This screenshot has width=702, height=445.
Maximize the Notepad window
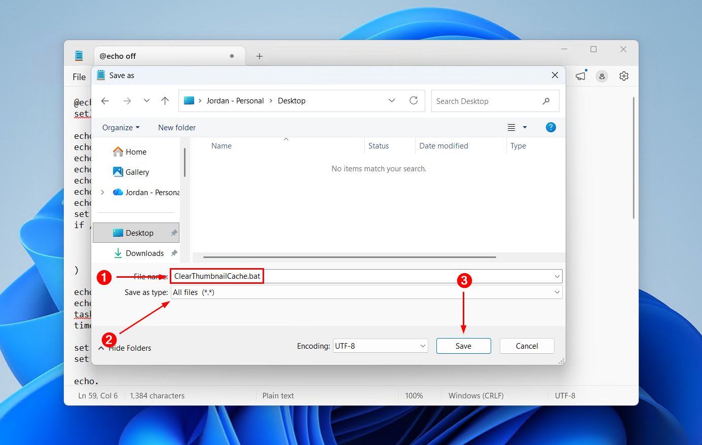tap(594, 49)
